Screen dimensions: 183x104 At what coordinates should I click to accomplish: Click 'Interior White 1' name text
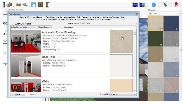pyautogui.click(x=58, y=66)
